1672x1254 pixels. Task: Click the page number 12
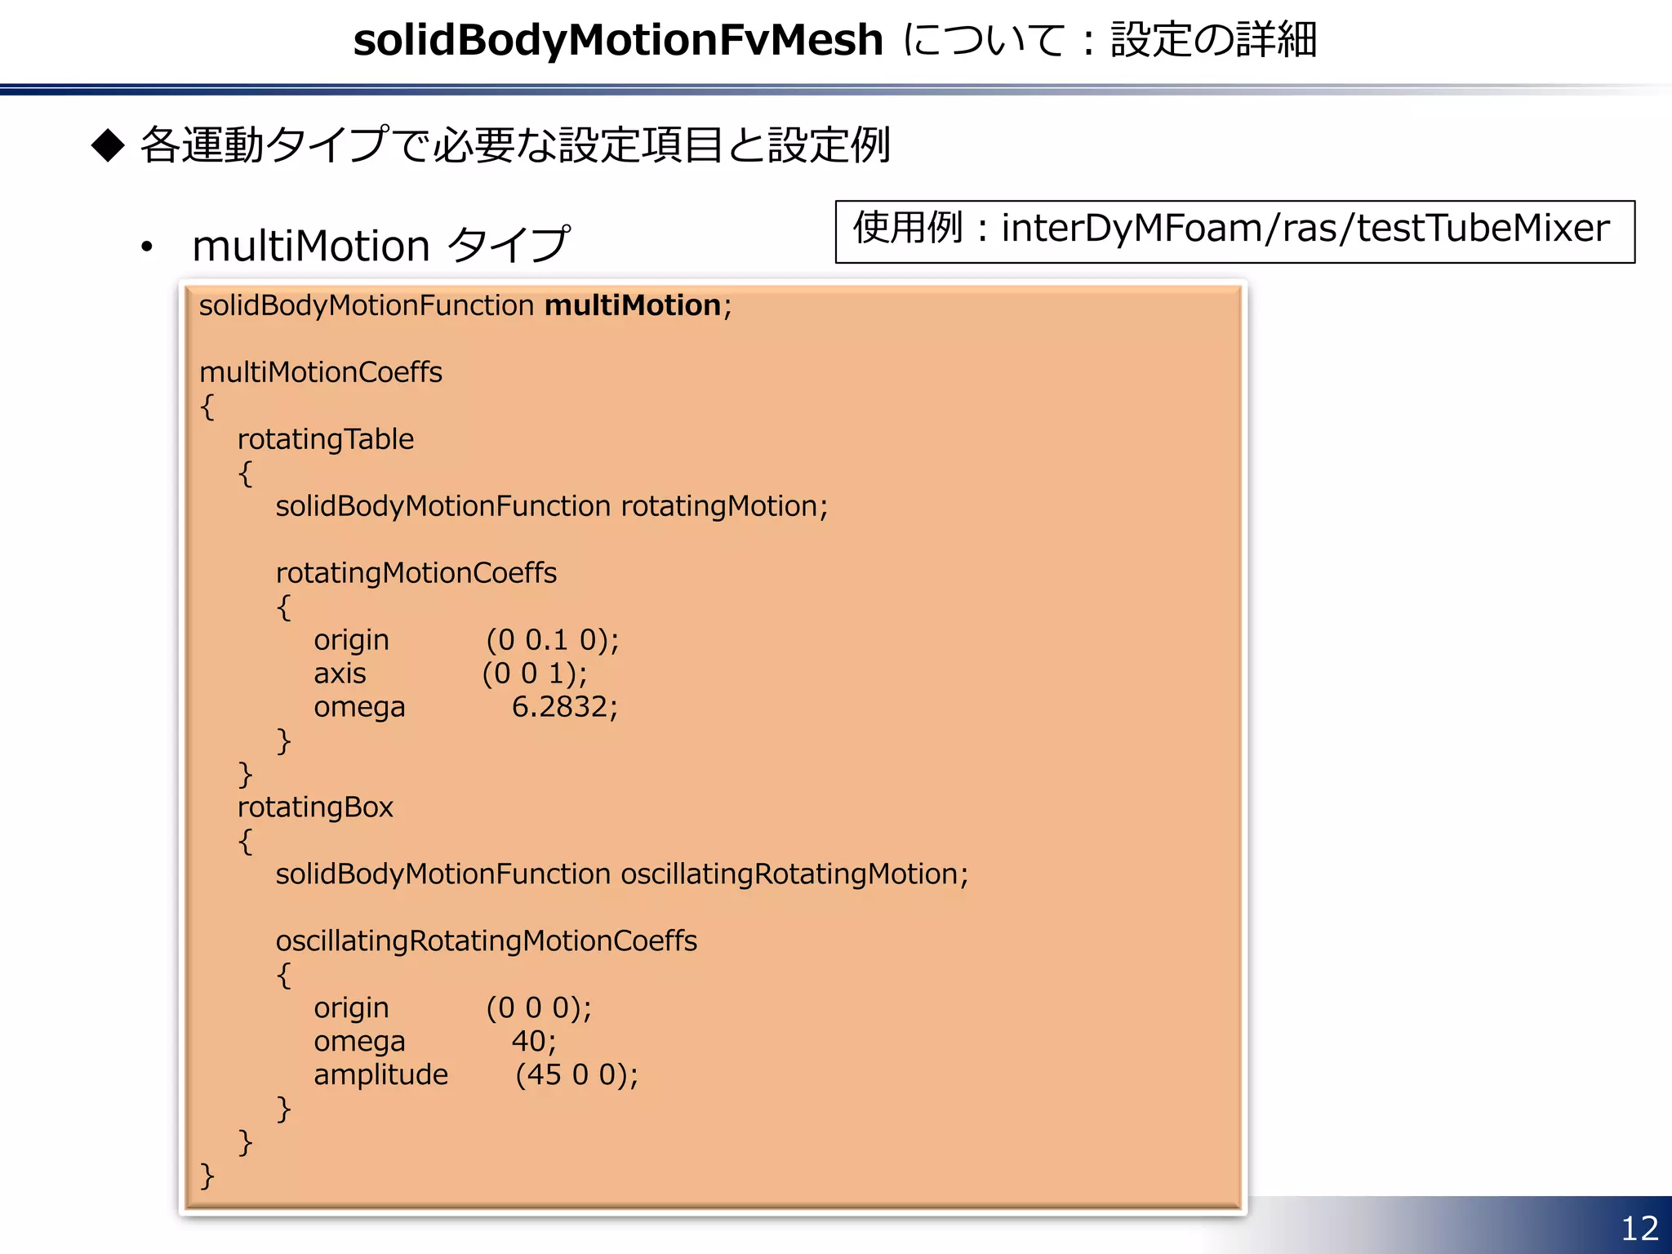tap(1639, 1229)
